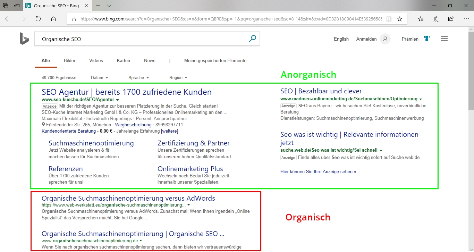Viewport: 474px width, 252px height.
Task: Click scrollbar up arrow
Action: pyautogui.click(x=471, y=29)
